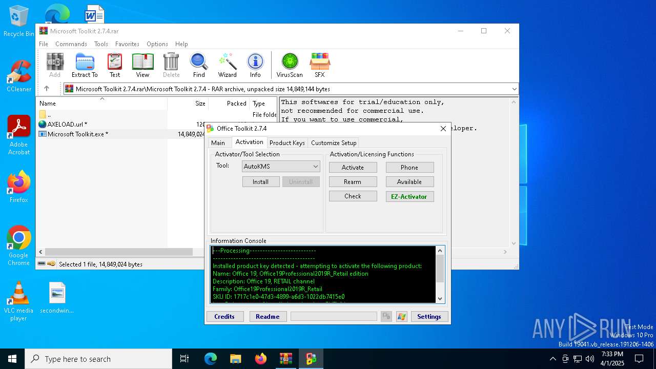Viewport: 656px width, 369px height.
Task: Open the Find magnifier toolbar icon
Action: pyautogui.click(x=199, y=65)
